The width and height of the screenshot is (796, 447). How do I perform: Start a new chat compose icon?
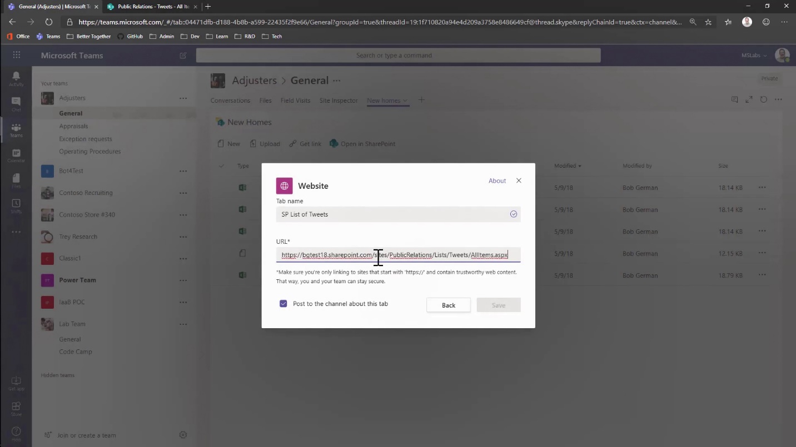click(x=183, y=56)
